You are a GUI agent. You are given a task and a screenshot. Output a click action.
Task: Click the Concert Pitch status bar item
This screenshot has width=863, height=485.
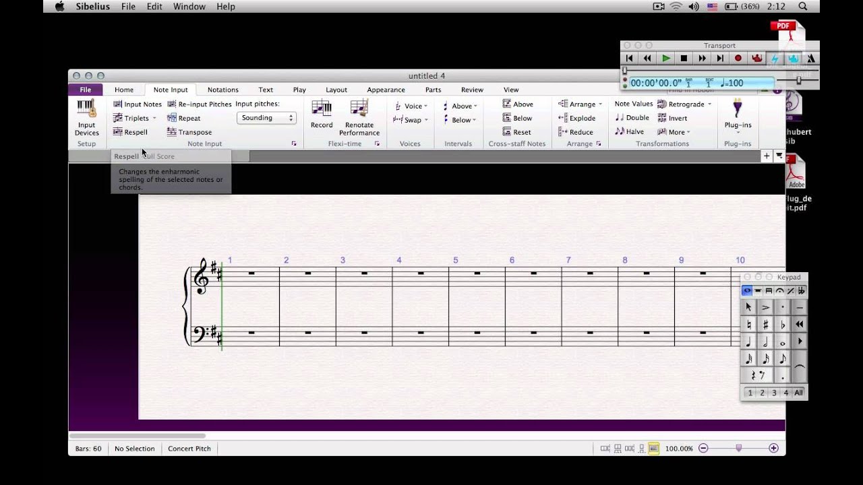tap(189, 449)
